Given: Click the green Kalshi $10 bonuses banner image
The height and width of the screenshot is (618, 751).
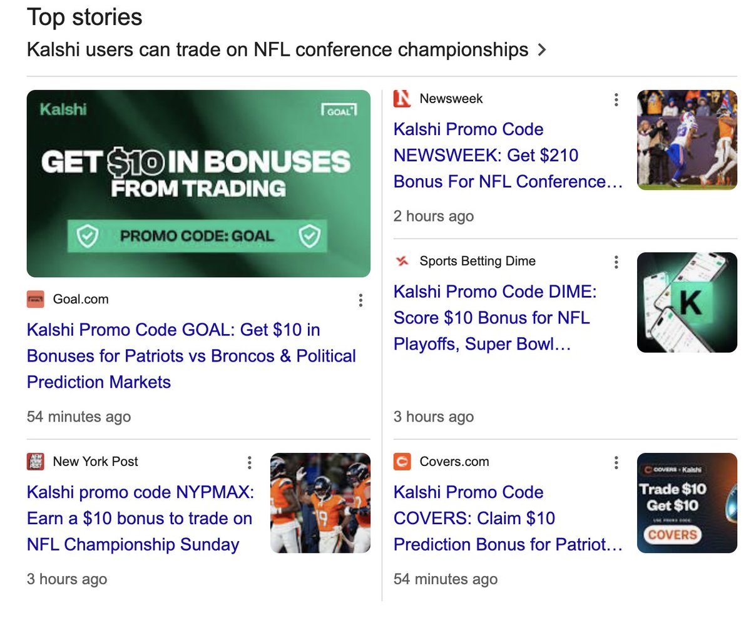Looking at the screenshot, I should pos(198,184).
